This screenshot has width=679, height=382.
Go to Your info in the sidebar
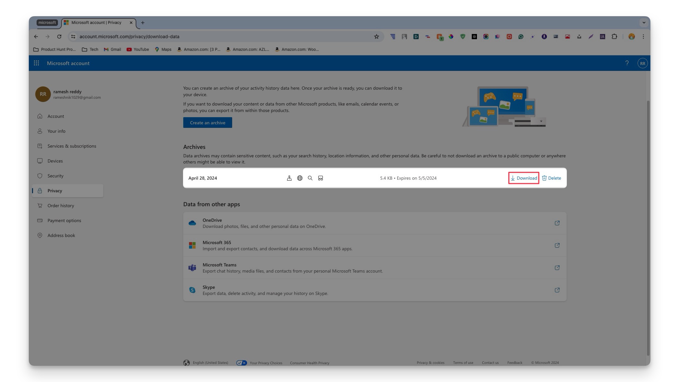67,131
